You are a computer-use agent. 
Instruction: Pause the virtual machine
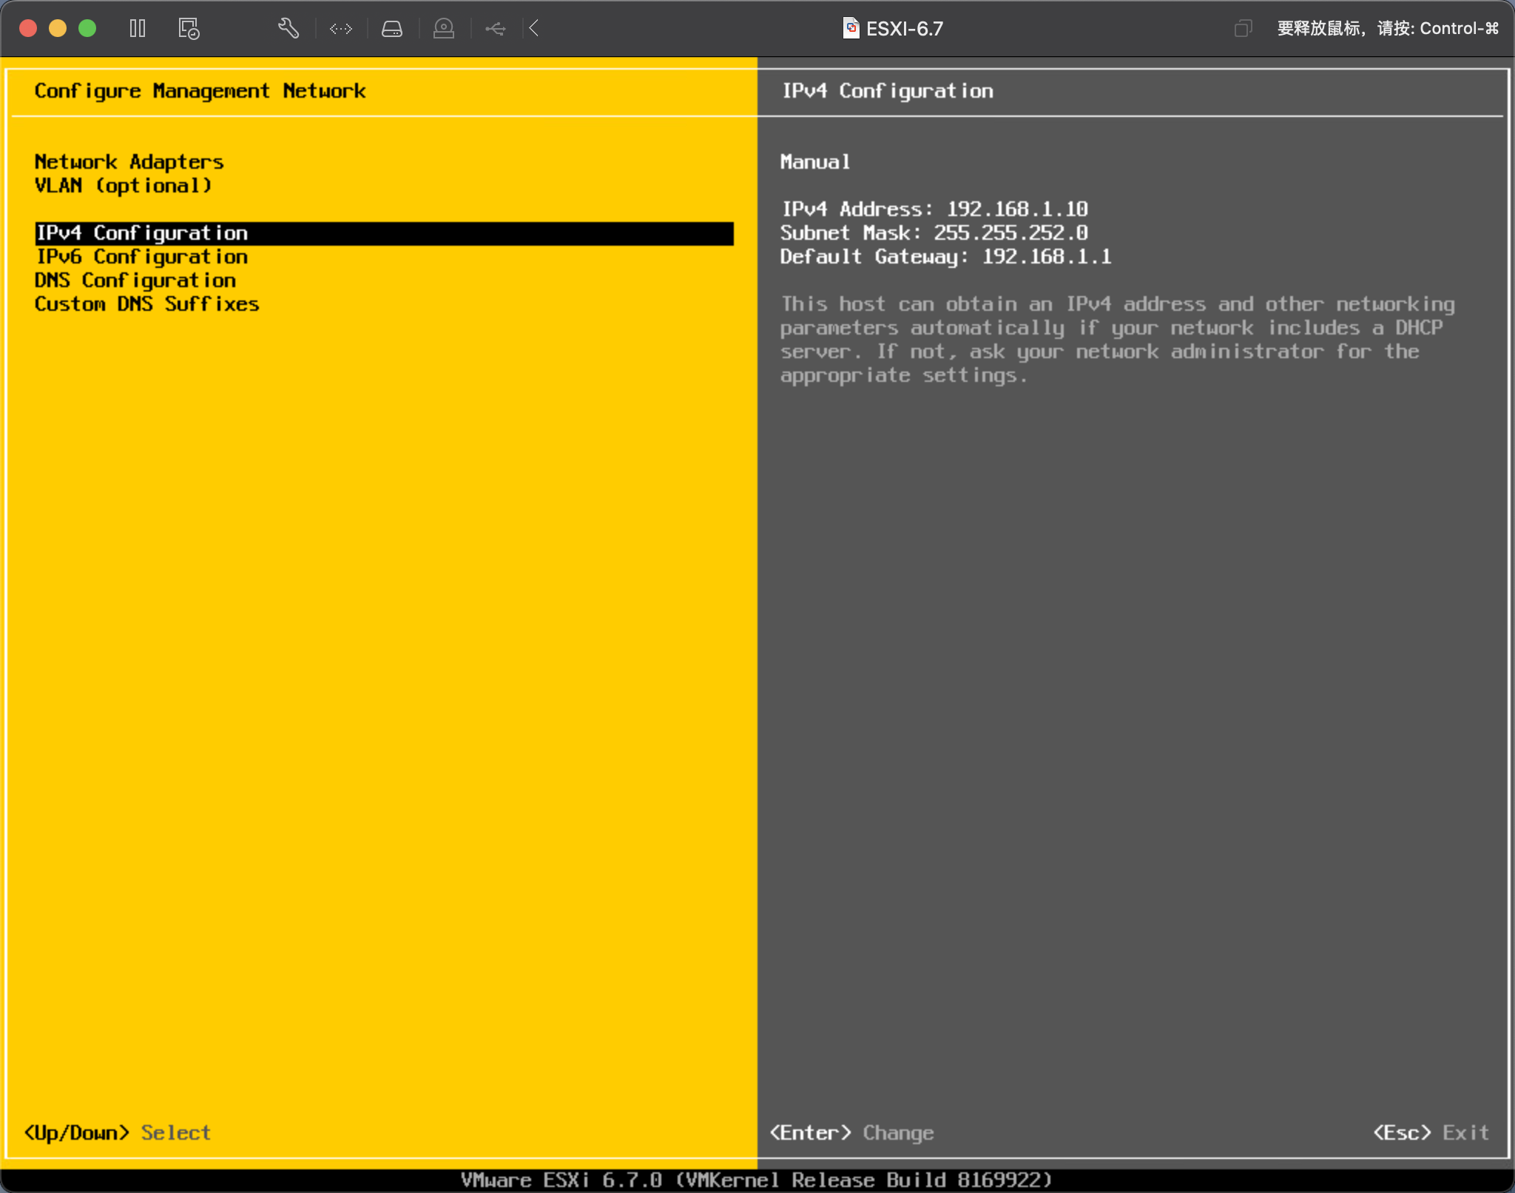138,28
